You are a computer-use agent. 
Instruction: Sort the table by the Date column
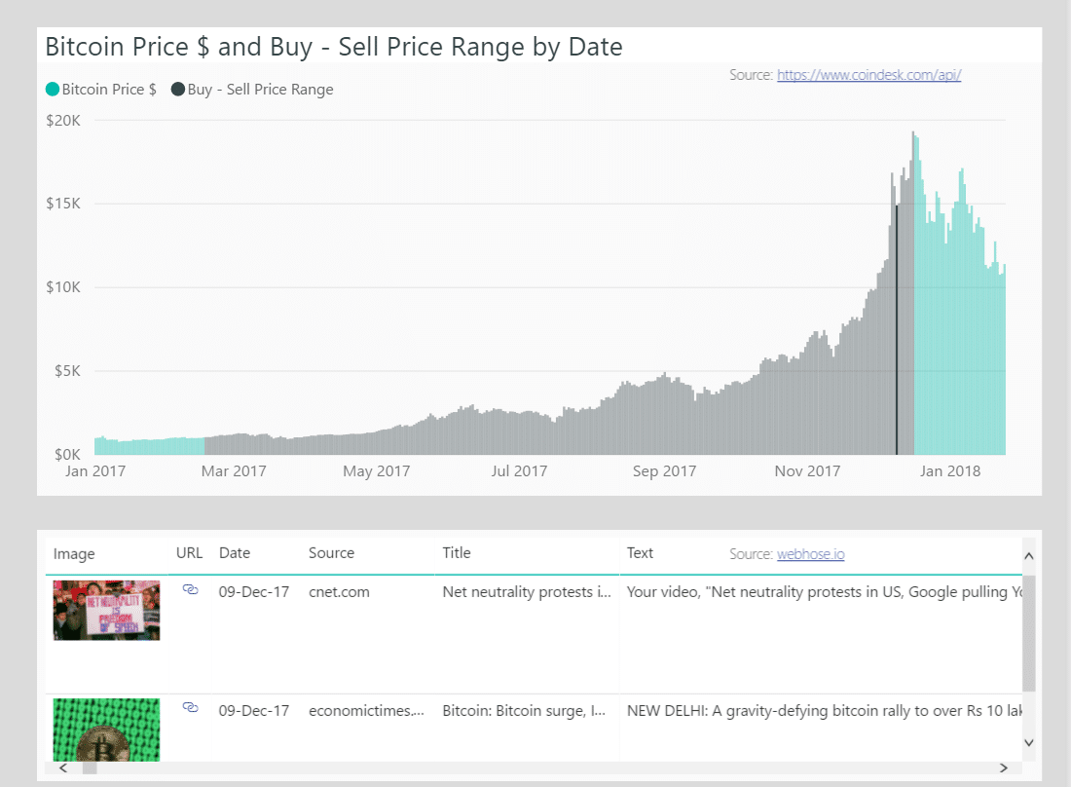click(235, 552)
